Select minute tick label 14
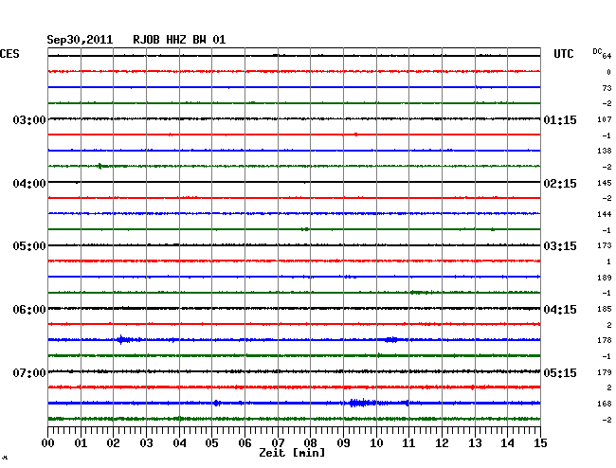 point(507,443)
